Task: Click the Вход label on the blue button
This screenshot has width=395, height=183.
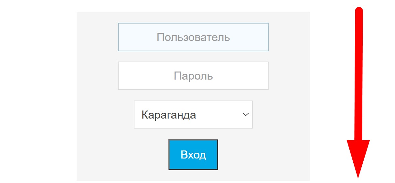Action: pyautogui.click(x=193, y=155)
